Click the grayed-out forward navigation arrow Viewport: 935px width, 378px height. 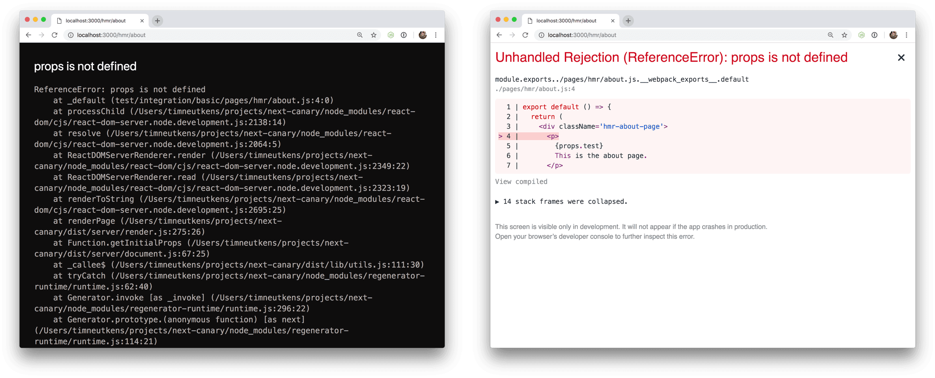[x=512, y=35]
